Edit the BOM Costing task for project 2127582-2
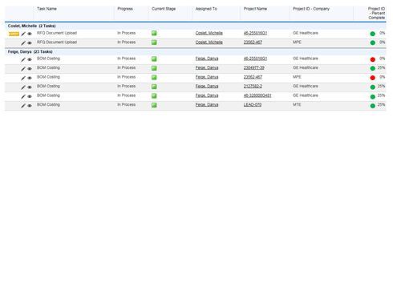This screenshot has height=304, width=393. (23, 87)
